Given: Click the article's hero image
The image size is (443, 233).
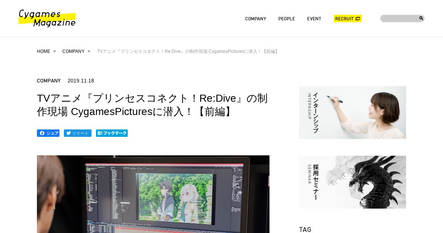Looking at the screenshot, I should point(153,194).
